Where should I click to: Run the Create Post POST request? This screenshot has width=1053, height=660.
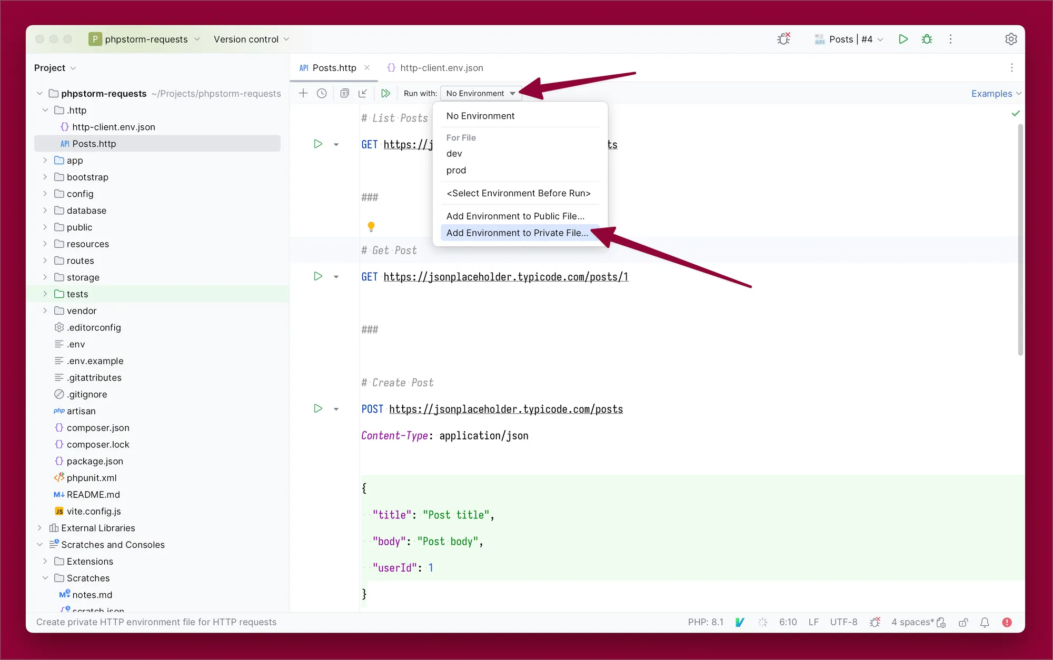318,408
